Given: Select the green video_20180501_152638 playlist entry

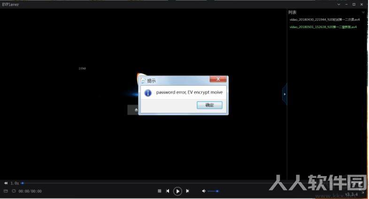Looking at the screenshot, I should pos(323,27).
